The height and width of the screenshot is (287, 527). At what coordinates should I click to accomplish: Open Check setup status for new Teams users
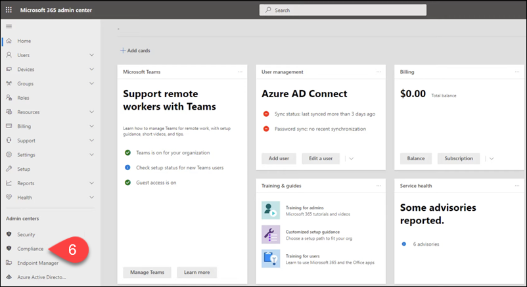click(179, 167)
